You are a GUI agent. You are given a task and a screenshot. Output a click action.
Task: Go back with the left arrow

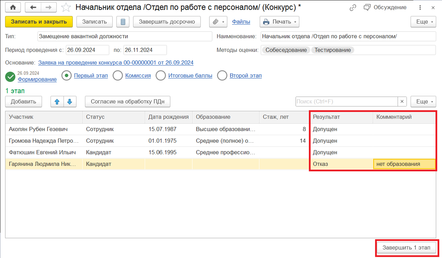[33, 8]
